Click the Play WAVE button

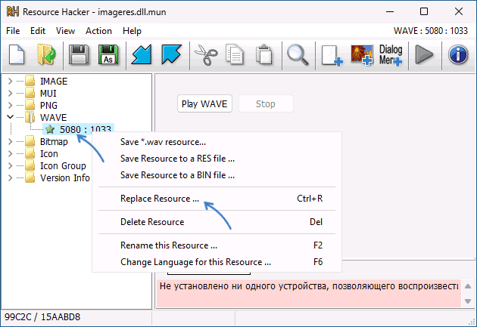[x=204, y=103]
